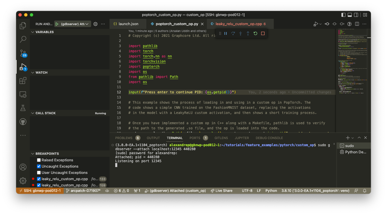Enable the Raised Exceptions breakpoint
This screenshot has width=387, height=215.
pos(39,160)
